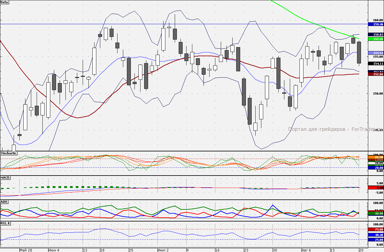This screenshot has height=252, width=384.
Task: Click the 13 date label after Июн 4
Action: coord(85,250)
